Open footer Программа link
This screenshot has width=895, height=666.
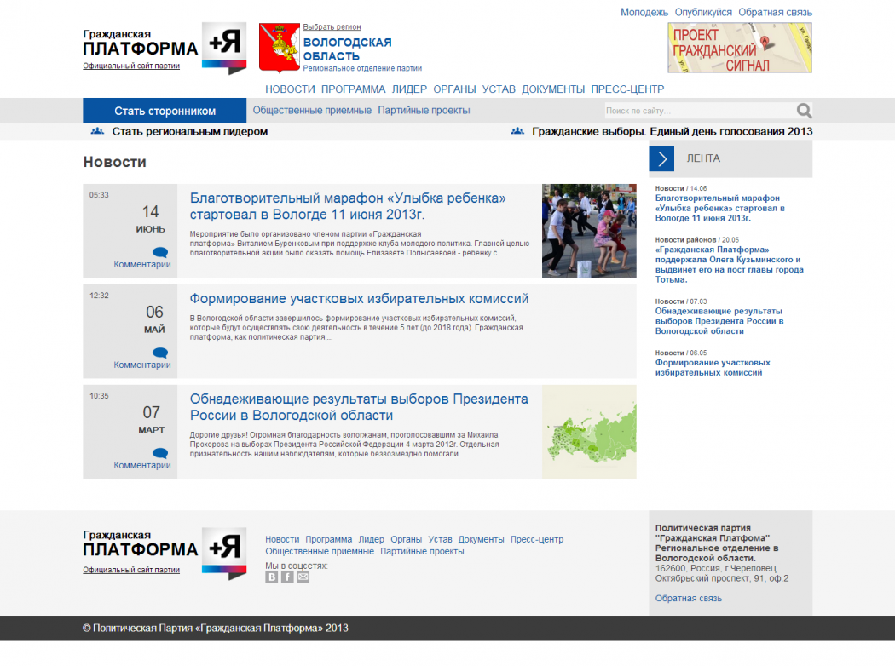[x=329, y=539]
